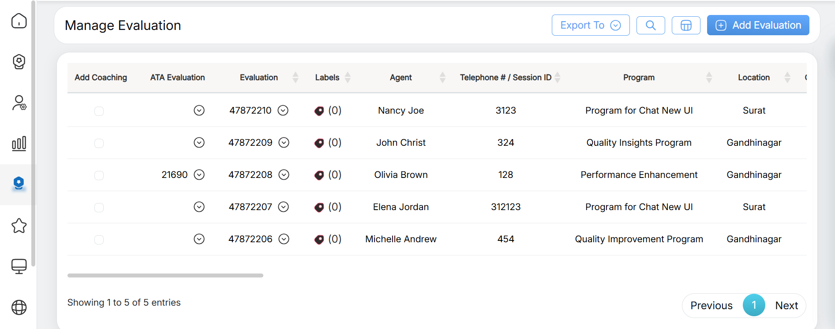Click the search magnifier button
This screenshot has height=329, width=835.
[x=651, y=26]
